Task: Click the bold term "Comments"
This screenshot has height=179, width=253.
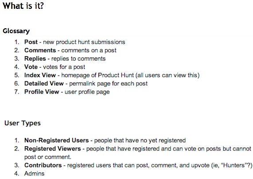Action: click(x=40, y=50)
